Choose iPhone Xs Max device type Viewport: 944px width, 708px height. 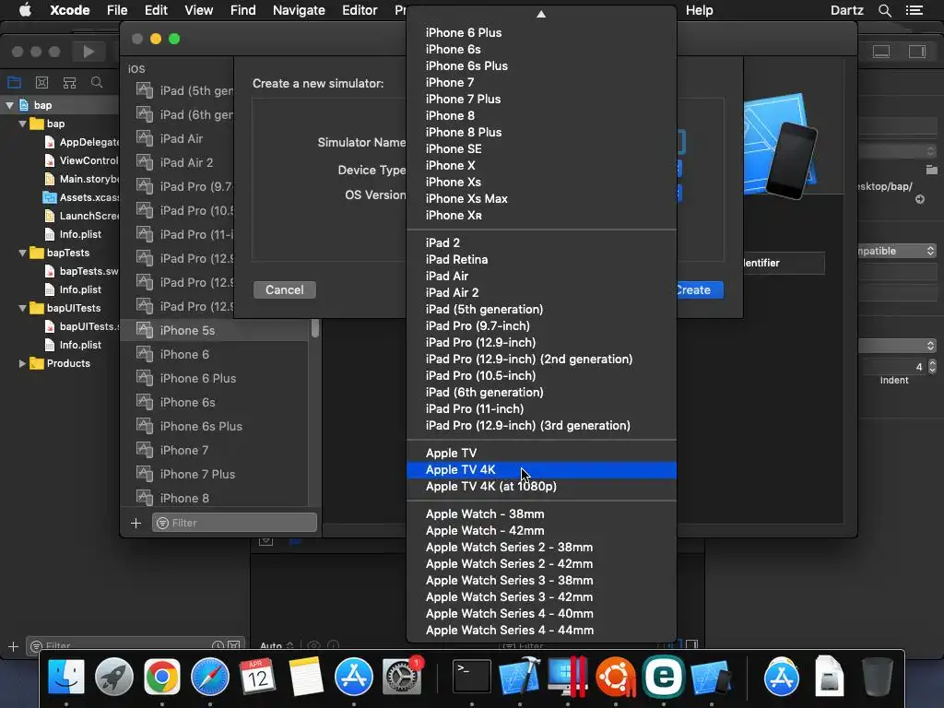pyautogui.click(x=541, y=199)
